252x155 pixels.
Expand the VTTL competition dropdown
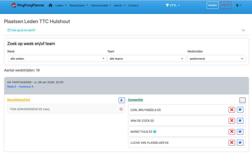pyautogui.click(x=173, y=5)
